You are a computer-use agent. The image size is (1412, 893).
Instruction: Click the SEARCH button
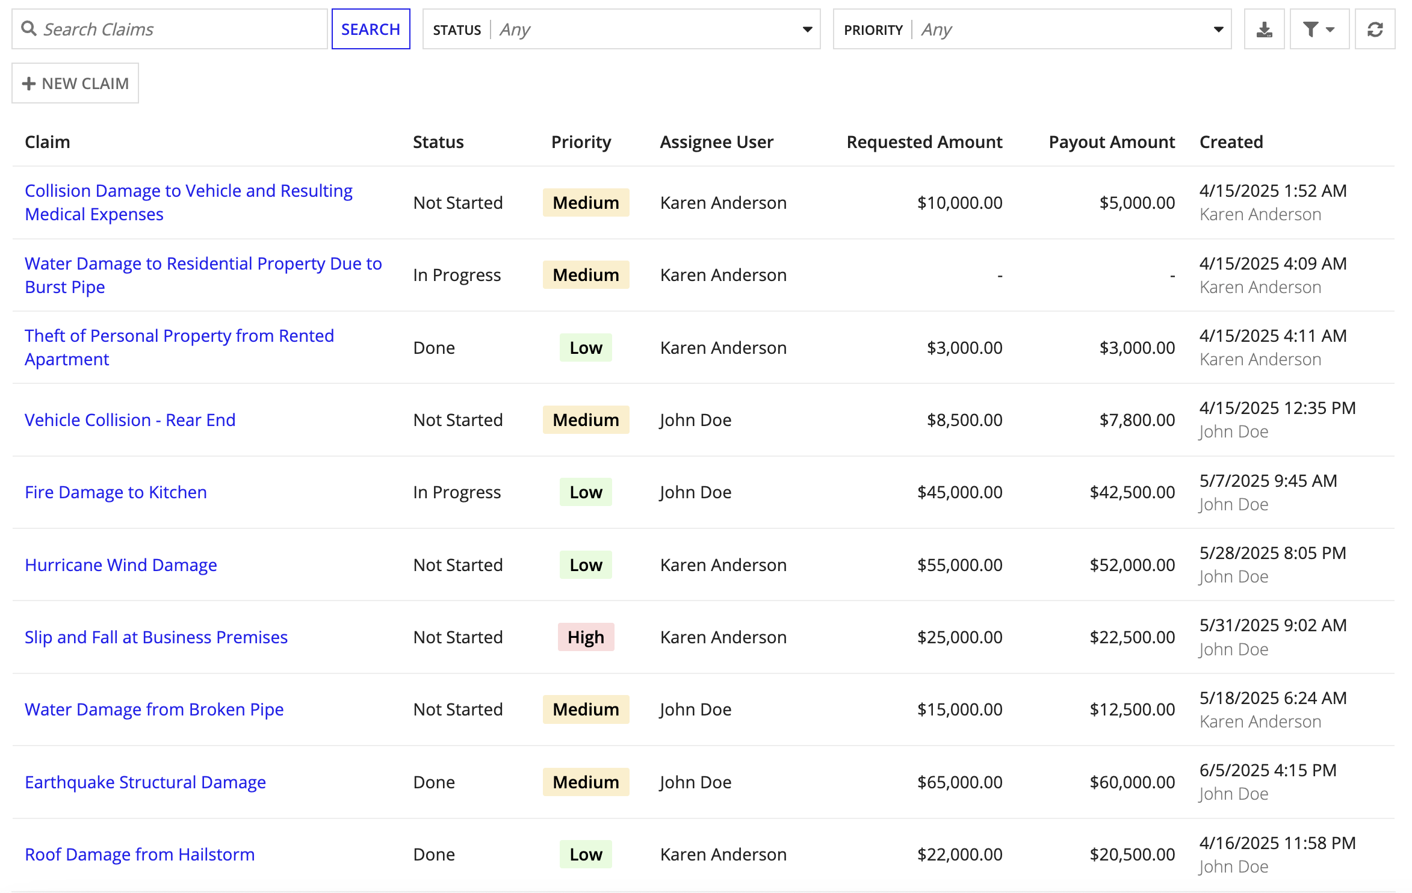pos(371,29)
